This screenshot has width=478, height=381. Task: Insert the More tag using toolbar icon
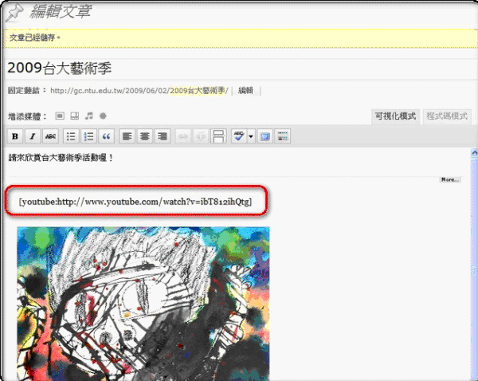pyautogui.click(x=218, y=136)
